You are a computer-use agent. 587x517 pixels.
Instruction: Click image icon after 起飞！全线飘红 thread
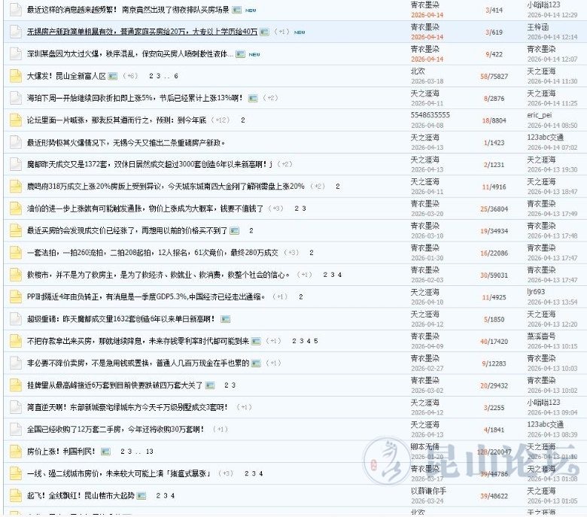coord(144,496)
